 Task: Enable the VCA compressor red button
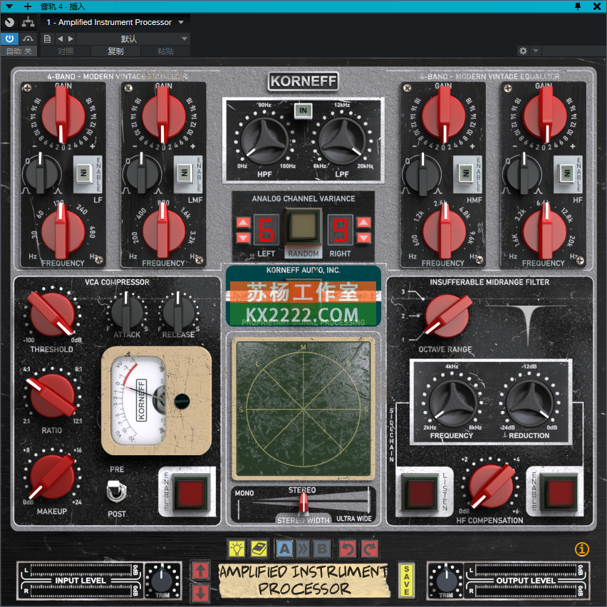tap(190, 492)
